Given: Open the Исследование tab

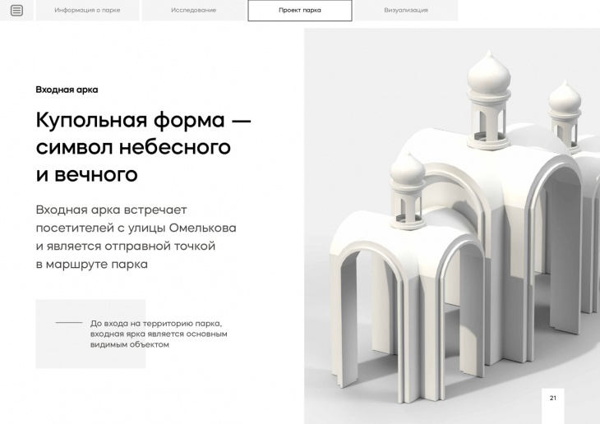Looking at the screenshot, I should click(194, 11).
